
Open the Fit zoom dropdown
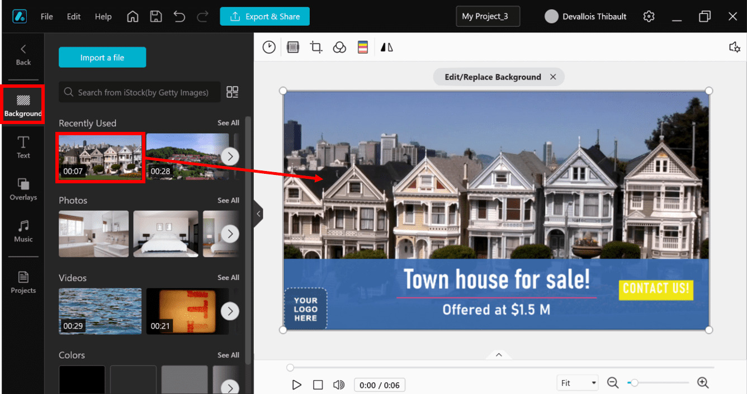pos(577,382)
